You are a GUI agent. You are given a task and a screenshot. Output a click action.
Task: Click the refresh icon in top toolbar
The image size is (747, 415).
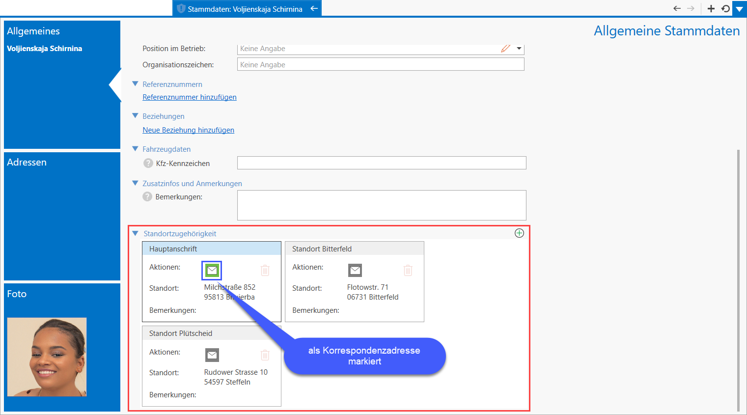point(725,8)
